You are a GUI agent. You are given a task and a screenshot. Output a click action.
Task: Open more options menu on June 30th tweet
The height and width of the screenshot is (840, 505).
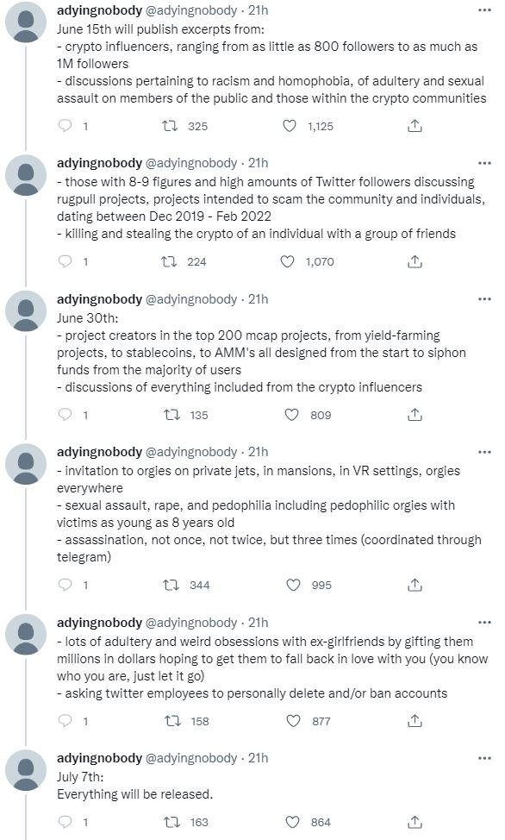484,299
